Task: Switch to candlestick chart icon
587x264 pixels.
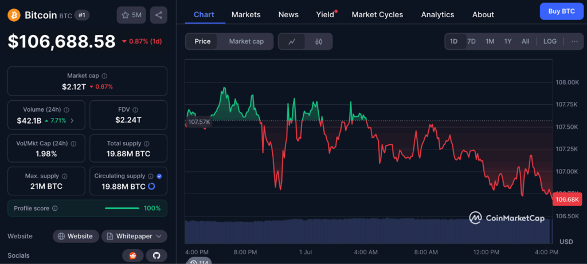Action: pyautogui.click(x=319, y=41)
